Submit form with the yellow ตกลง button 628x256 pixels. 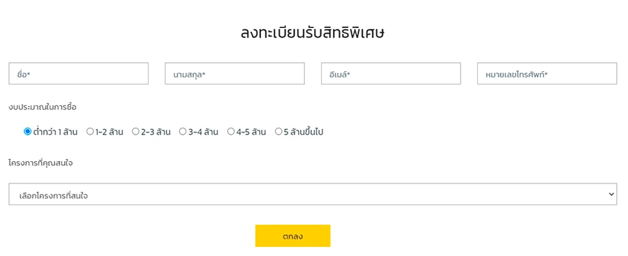[x=293, y=236]
